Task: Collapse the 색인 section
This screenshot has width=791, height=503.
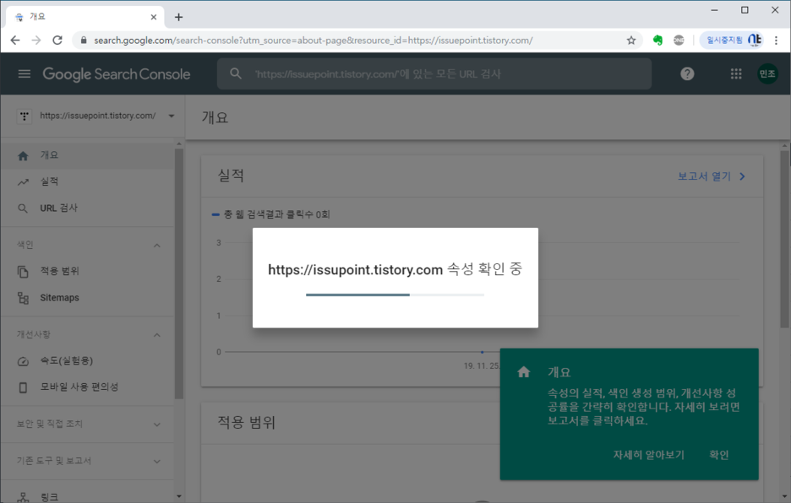Action: tap(157, 246)
